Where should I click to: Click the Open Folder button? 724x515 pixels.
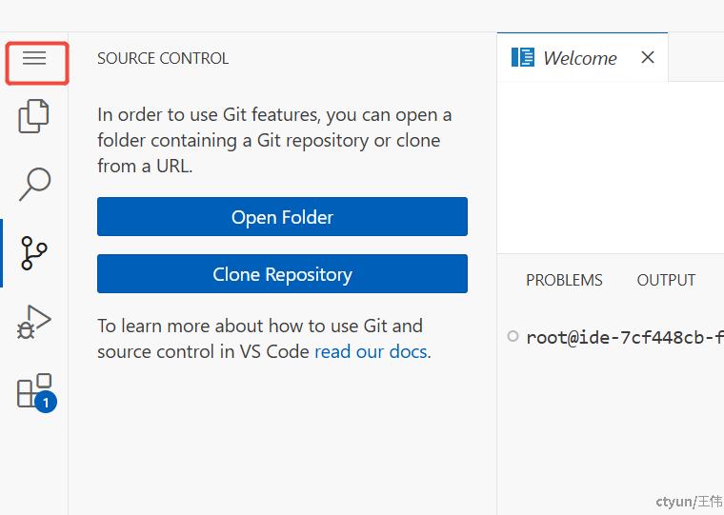coord(282,216)
